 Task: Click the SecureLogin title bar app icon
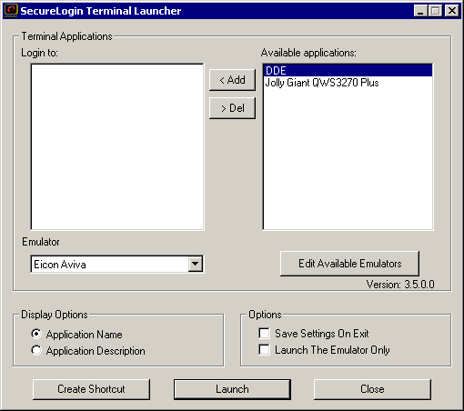[11, 11]
